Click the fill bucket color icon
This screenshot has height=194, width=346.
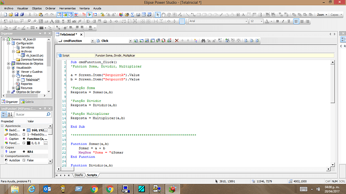[6, 28]
